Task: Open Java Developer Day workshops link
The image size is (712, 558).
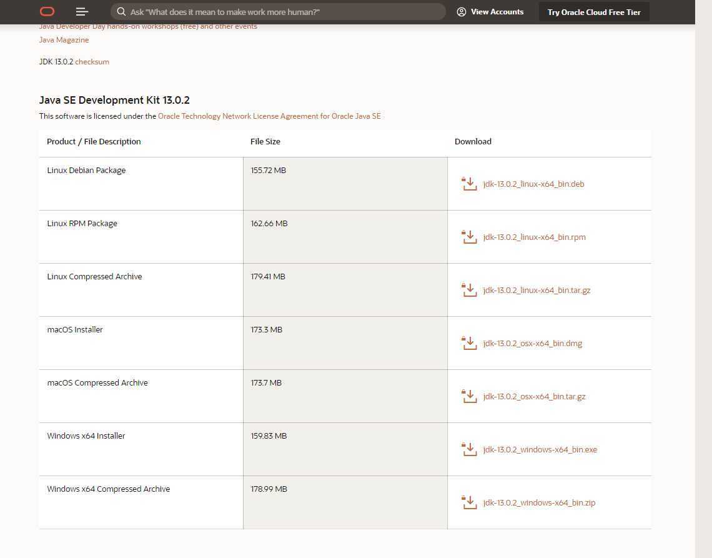Action: [148, 26]
